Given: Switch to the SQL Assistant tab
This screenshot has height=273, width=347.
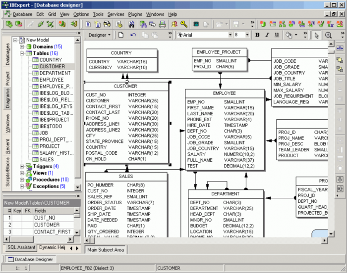Looking at the screenshot, I should click(x=21, y=247).
